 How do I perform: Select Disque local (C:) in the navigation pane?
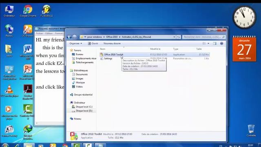click(x=82, y=107)
